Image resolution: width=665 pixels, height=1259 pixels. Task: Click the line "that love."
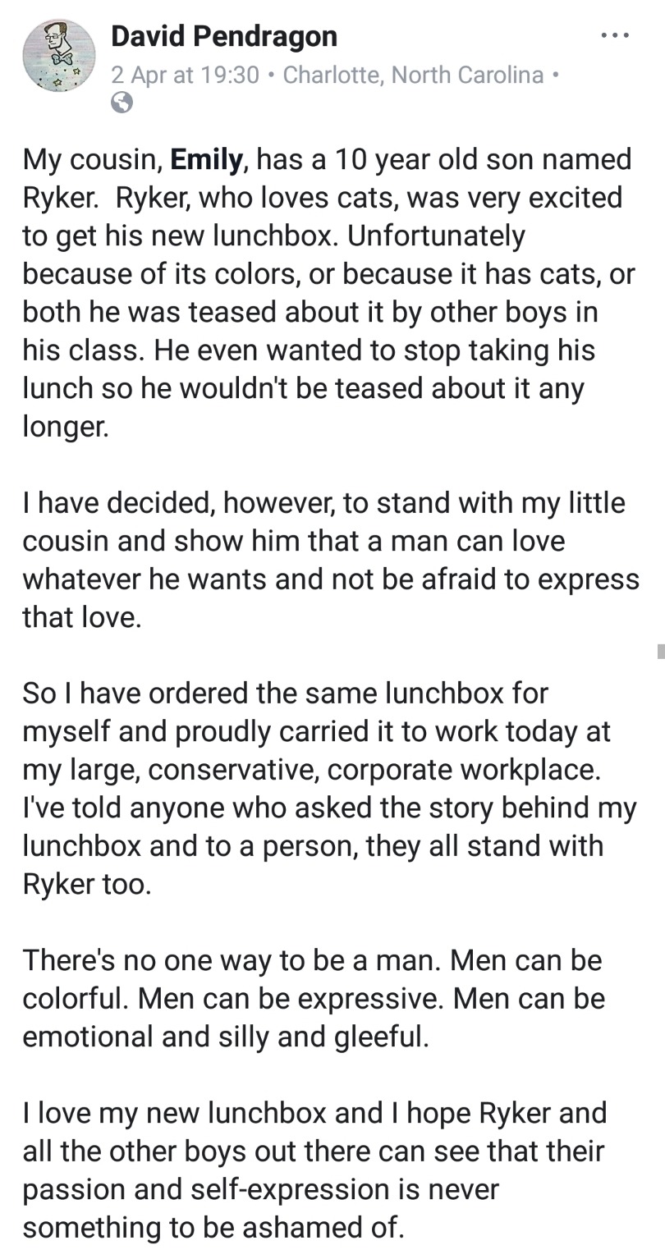tap(81, 617)
